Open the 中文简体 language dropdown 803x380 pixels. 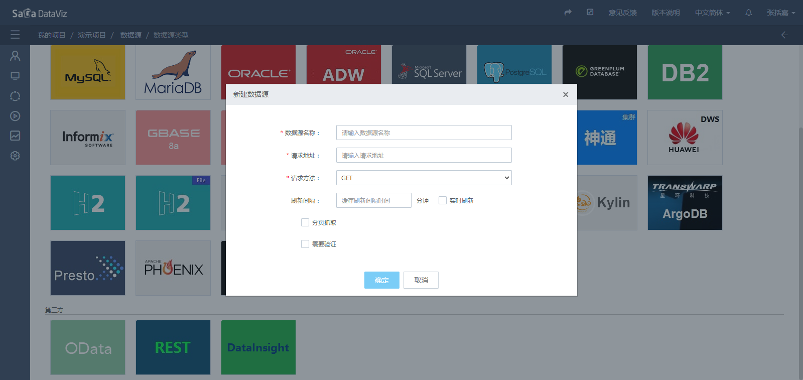pyautogui.click(x=712, y=13)
